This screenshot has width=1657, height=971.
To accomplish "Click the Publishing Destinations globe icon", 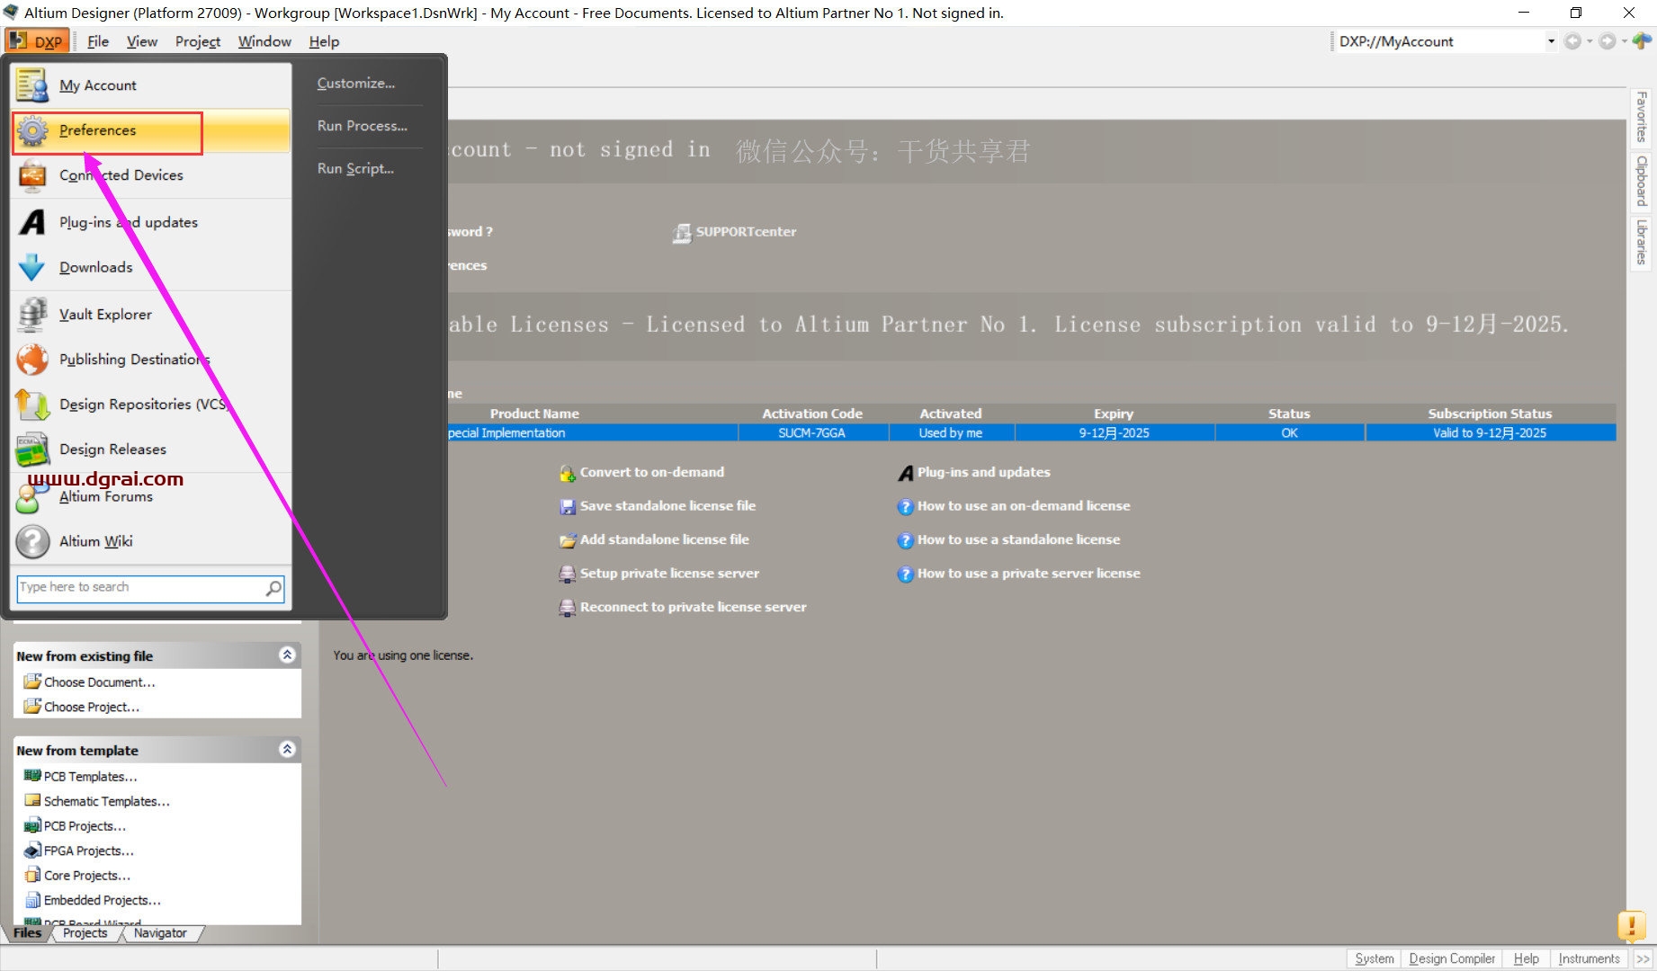I will pyautogui.click(x=32, y=360).
